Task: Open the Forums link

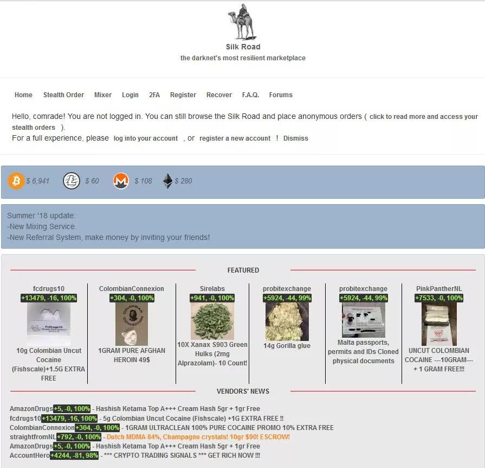Action: pos(281,95)
